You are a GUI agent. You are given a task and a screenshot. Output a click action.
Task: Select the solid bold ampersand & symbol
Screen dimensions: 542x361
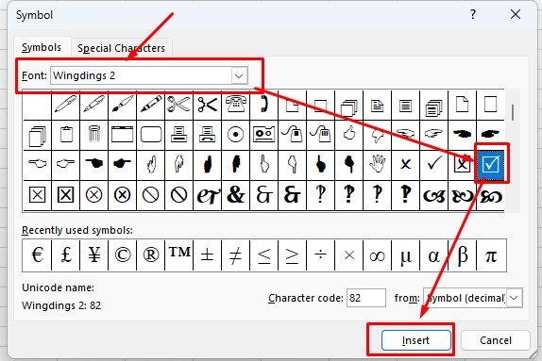click(235, 195)
